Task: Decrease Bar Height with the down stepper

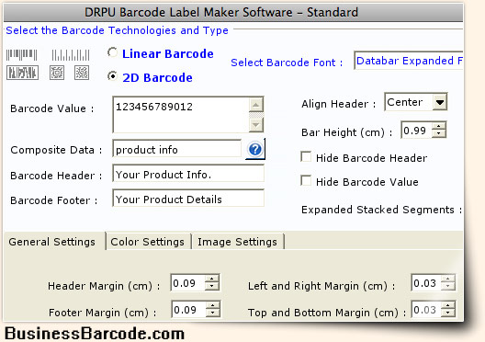Action: (x=438, y=133)
